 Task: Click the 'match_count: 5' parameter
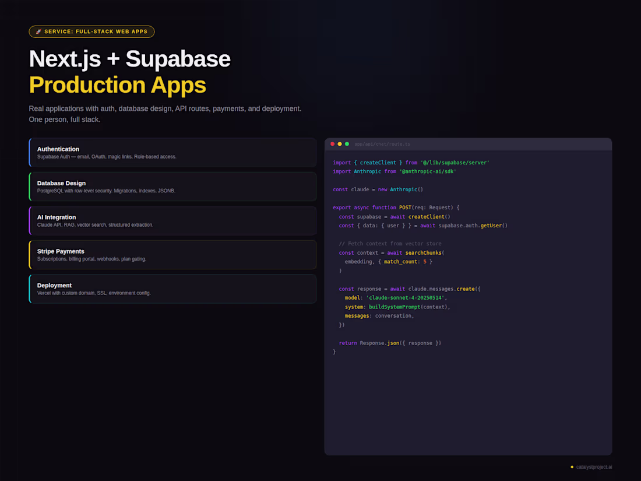pyautogui.click(x=405, y=262)
